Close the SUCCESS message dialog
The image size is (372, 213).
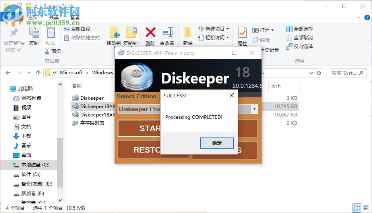tap(232, 95)
